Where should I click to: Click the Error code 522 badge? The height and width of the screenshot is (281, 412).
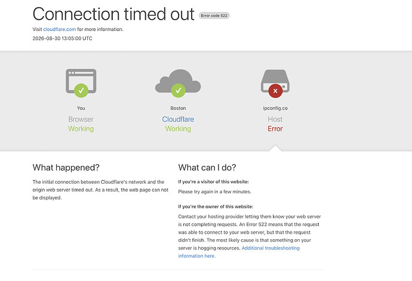coord(214,16)
